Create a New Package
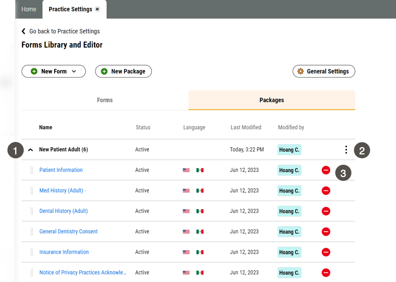The height and width of the screenshot is (282, 396). (123, 72)
